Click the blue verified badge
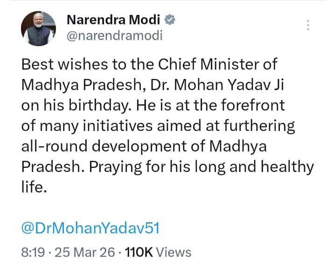The height and width of the screenshot is (267, 327). [x=170, y=20]
